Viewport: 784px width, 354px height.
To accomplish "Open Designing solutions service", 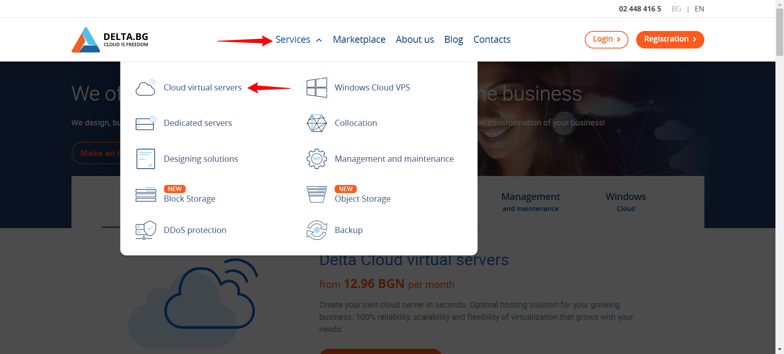I will (x=201, y=159).
